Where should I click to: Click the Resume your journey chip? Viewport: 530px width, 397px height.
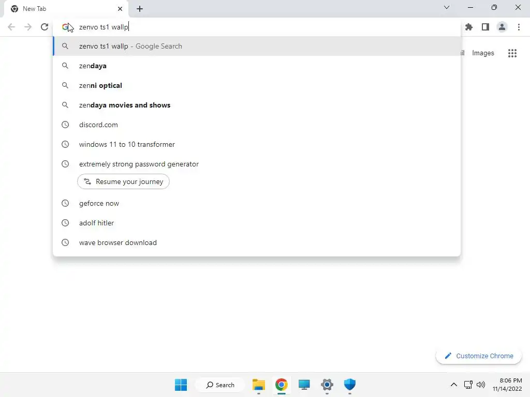tap(123, 181)
